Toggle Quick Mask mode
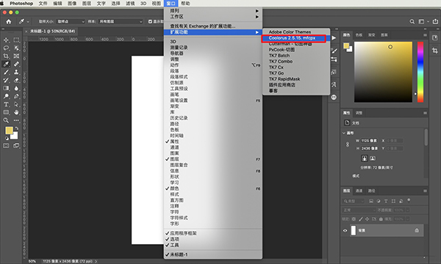Screen dimensions: 441x264 pyautogui.click(x=6, y=146)
